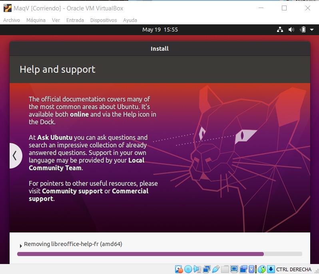
Task: Click the hard disk activity status icon
Action: click(179, 269)
